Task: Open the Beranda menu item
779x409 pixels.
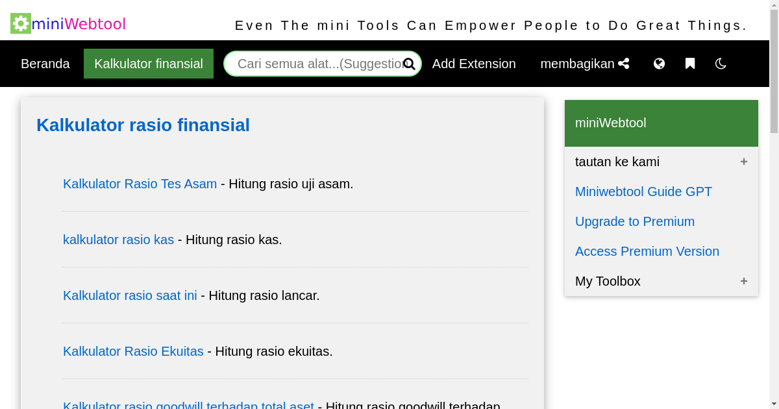Action: click(x=45, y=64)
